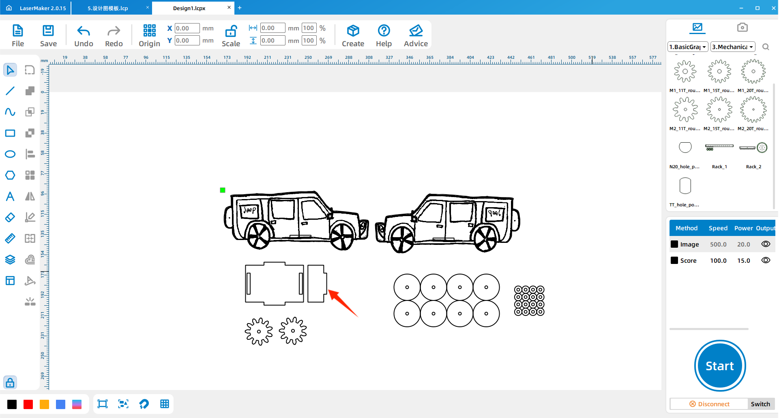Hide the Image layer with eye icon
Viewport: 779px width, 418px height.
(766, 244)
